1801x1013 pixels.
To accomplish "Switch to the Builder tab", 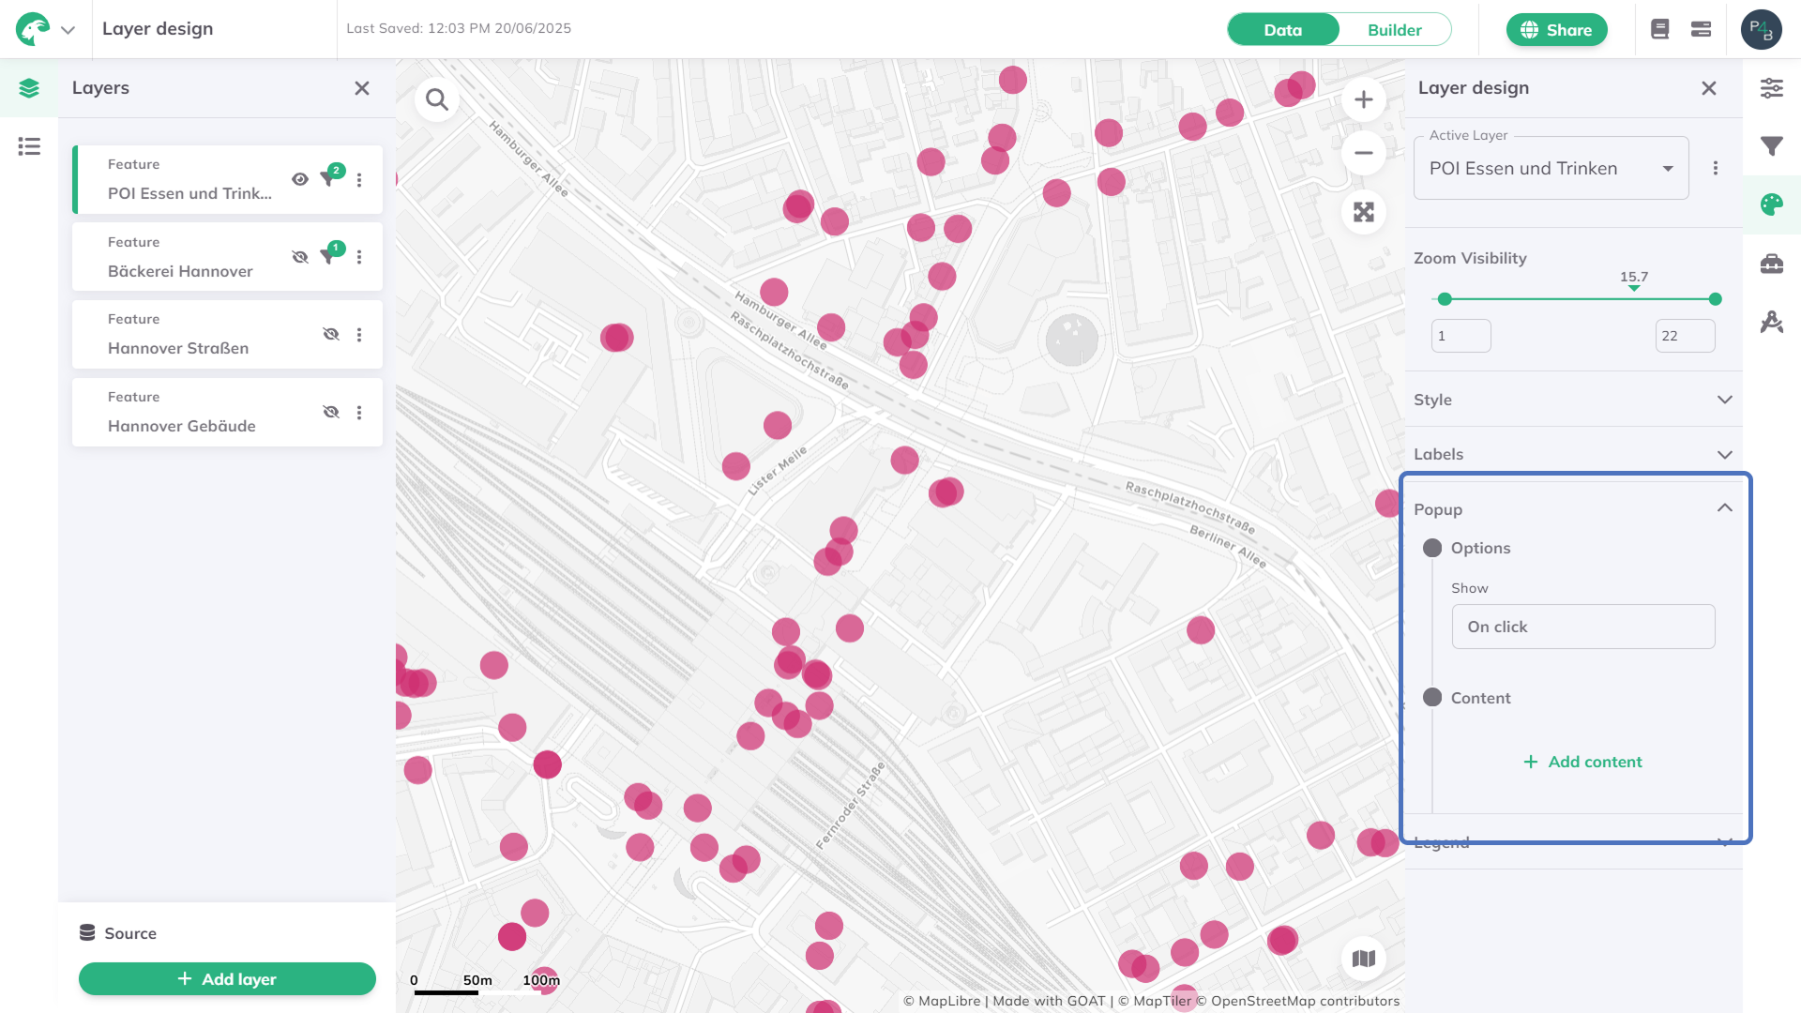I will (1394, 30).
